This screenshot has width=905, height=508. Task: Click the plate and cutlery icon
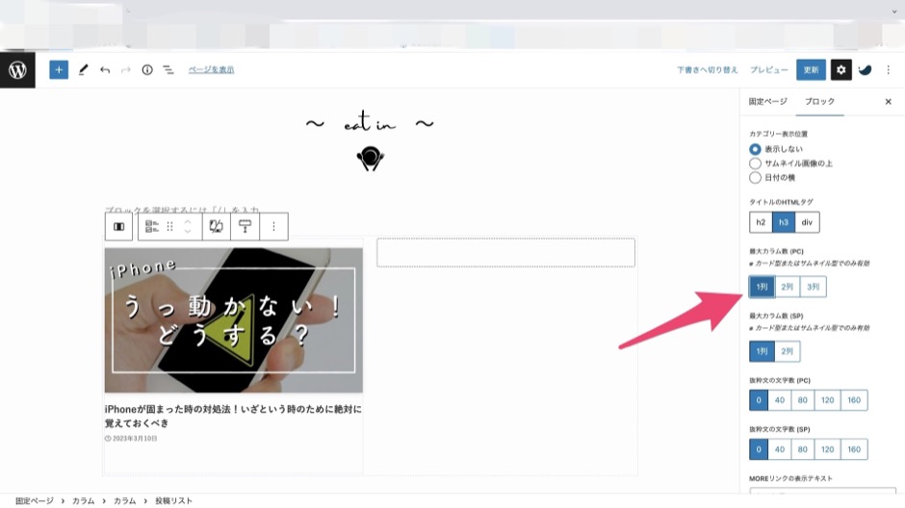[370, 159]
